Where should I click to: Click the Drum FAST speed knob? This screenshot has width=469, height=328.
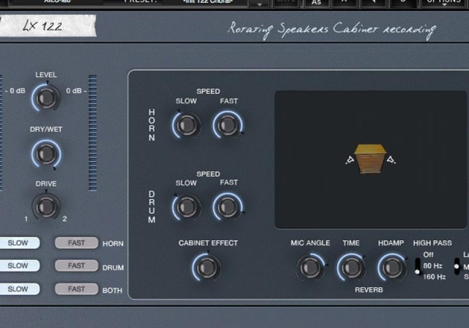coord(228,207)
